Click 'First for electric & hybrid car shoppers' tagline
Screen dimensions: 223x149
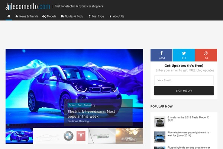[79, 6]
